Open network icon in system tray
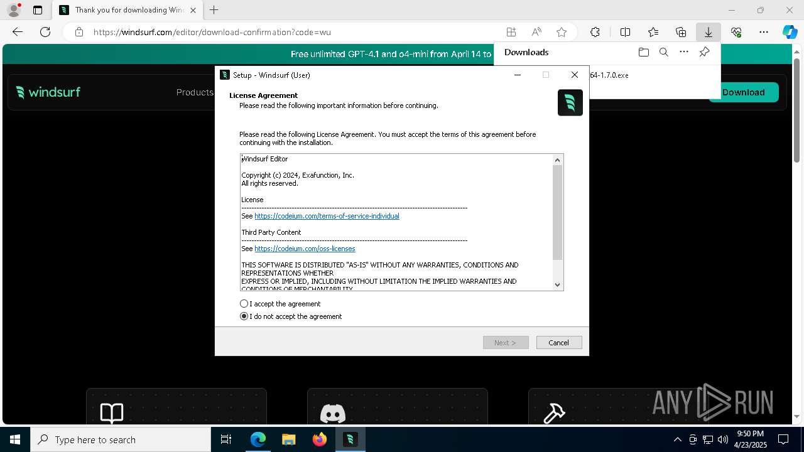 pos(708,439)
